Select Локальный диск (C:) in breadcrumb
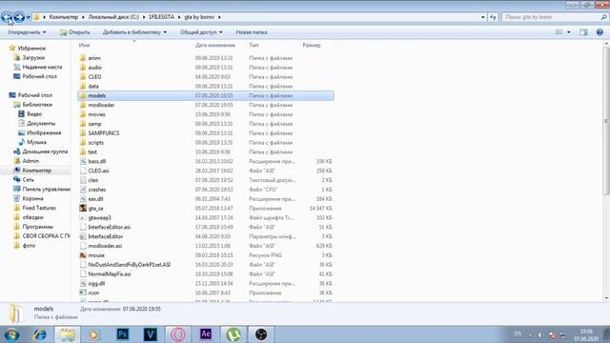The height and width of the screenshot is (343, 610). coord(113,17)
